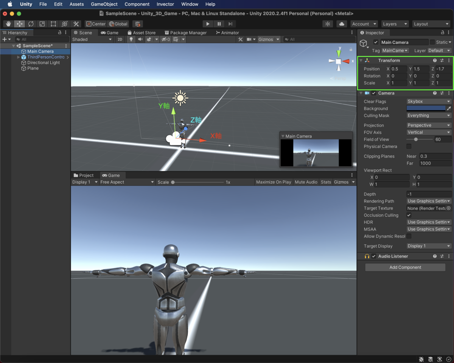The image size is (454, 363).
Task: Toggle scene effects layers icon
Action: click(x=149, y=39)
